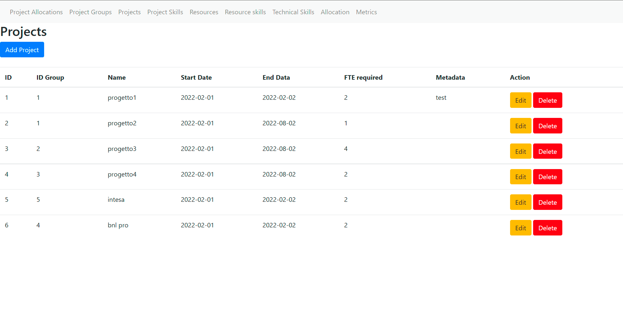Screen dimensions: 623x309
Task: Open the Project Allocations page
Action: (x=36, y=12)
